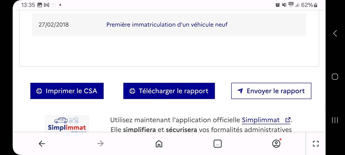Image resolution: width=345 pixels, height=155 pixels.
Task: Tap the 27/02/2018 date in the history row
Action: pyautogui.click(x=54, y=25)
